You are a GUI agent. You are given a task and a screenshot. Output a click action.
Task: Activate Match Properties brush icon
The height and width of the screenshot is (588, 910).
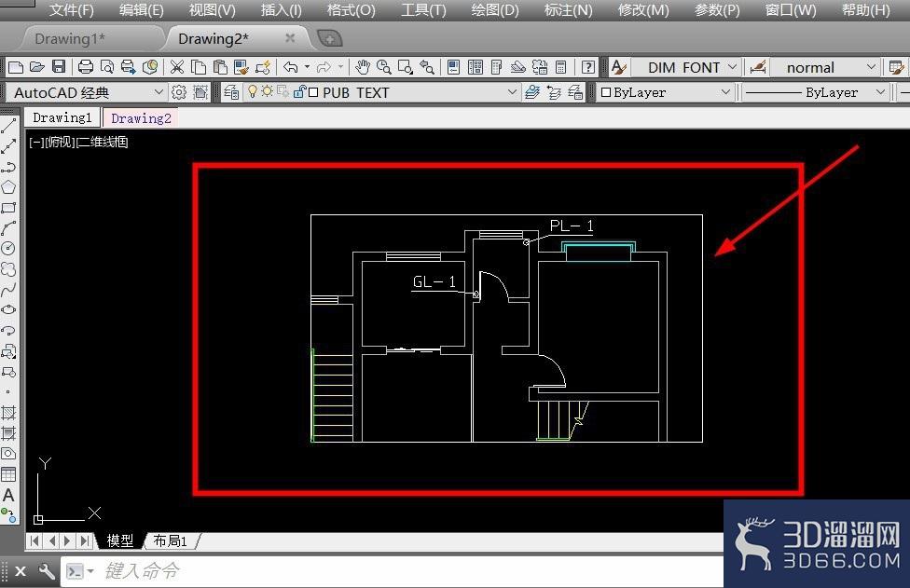coord(241,67)
